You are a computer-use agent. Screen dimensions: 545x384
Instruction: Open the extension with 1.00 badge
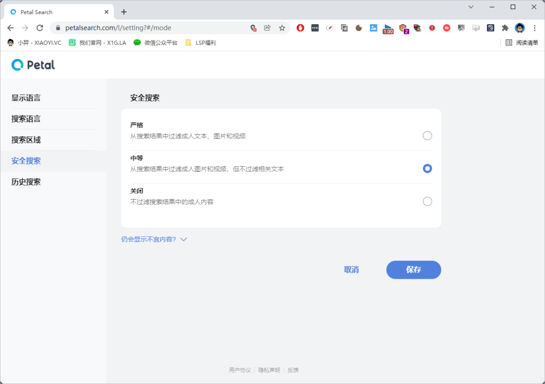388,29
